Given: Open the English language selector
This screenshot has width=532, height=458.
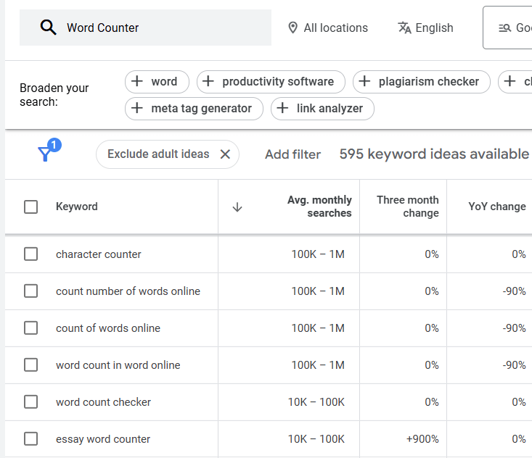Looking at the screenshot, I should point(425,28).
